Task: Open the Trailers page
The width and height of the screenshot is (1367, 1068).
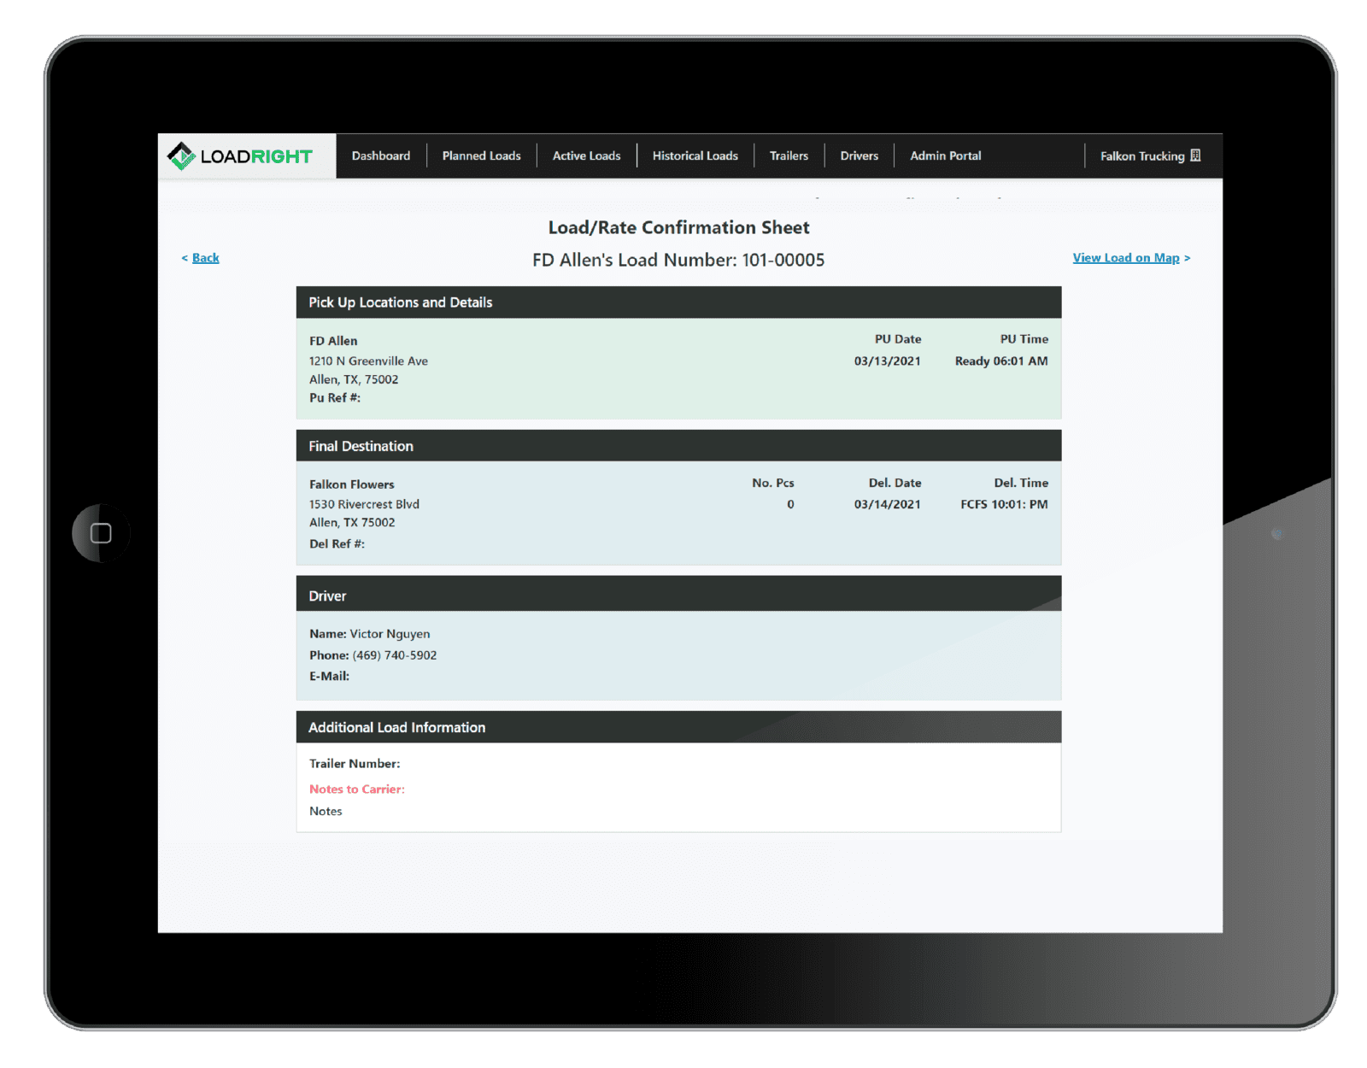Action: click(789, 156)
